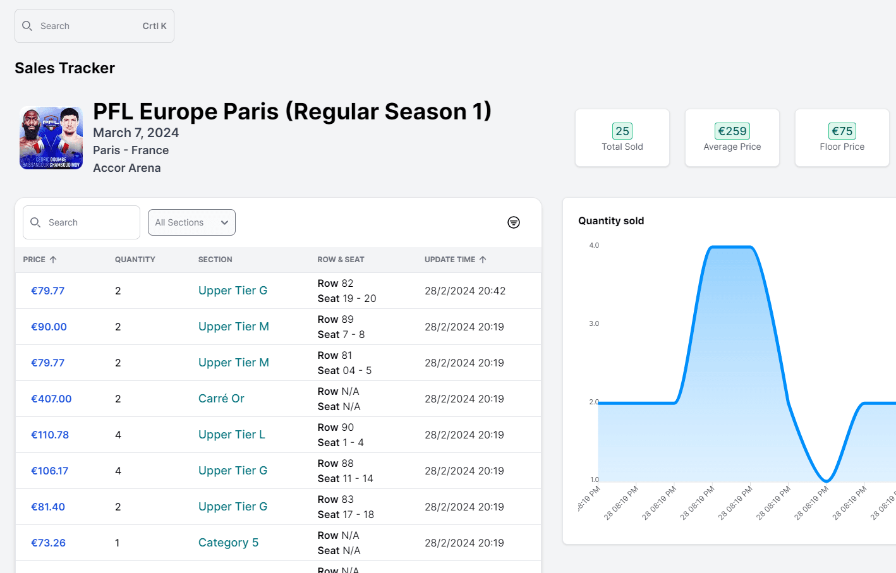Sort by Price column arrow
The height and width of the screenshot is (573, 896).
[x=53, y=260]
